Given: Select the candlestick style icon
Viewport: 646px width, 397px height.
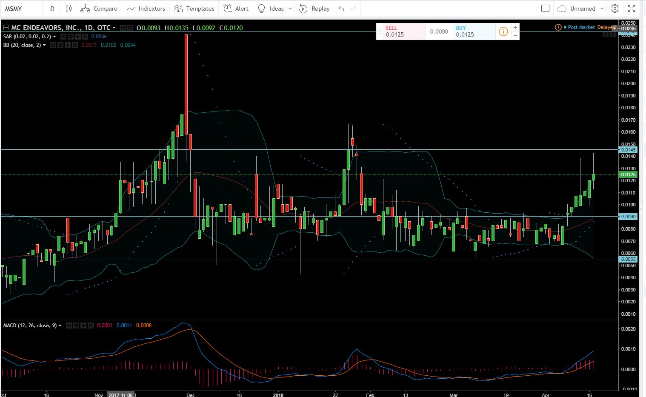Looking at the screenshot, I should click(x=68, y=8).
